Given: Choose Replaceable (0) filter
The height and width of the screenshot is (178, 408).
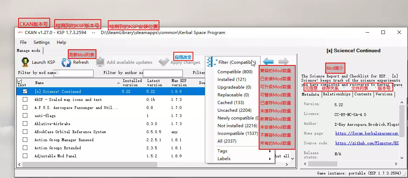Looking at the screenshot, I should 233,95.
